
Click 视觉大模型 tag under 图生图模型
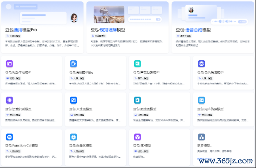[x=141, y=115]
